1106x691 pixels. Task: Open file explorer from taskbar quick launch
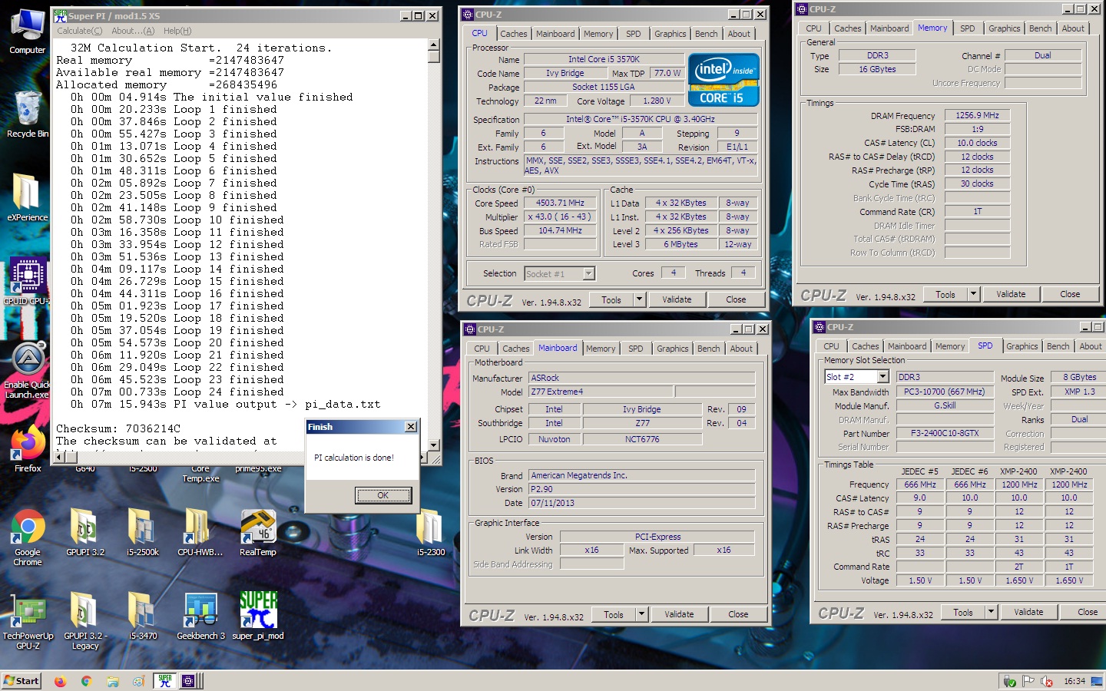pos(112,681)
